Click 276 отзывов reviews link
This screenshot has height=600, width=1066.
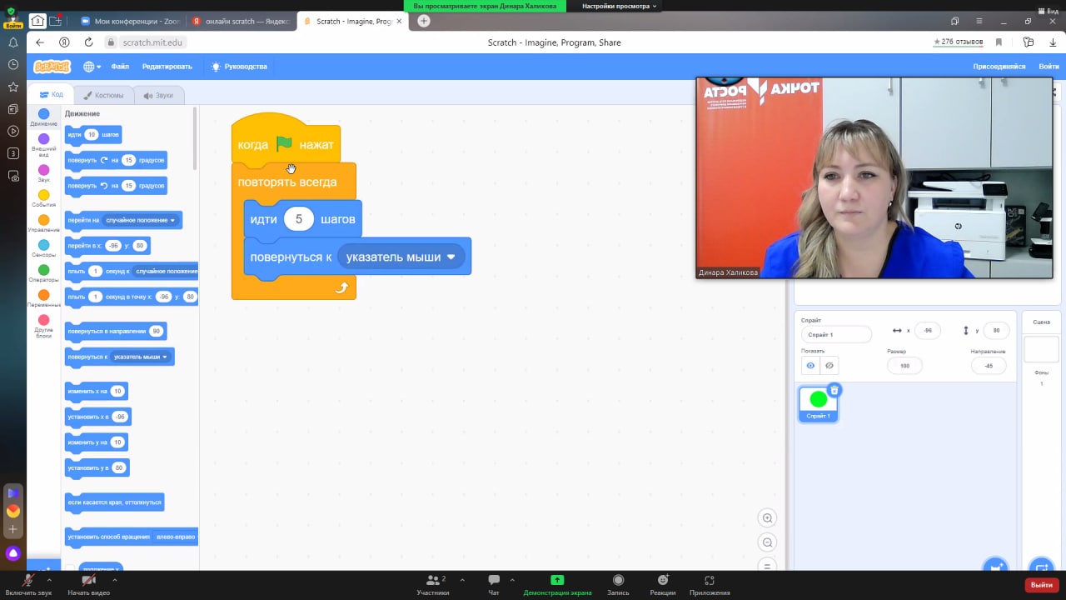point(959,42)
